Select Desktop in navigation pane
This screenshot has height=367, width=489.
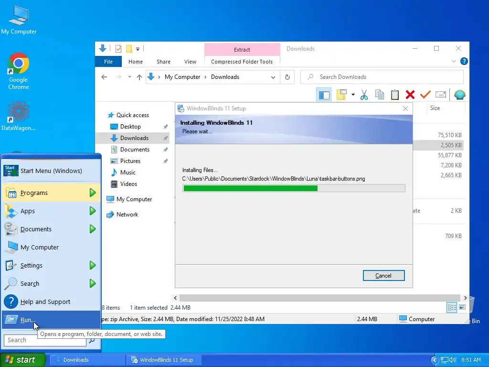(x=130, y=127)
